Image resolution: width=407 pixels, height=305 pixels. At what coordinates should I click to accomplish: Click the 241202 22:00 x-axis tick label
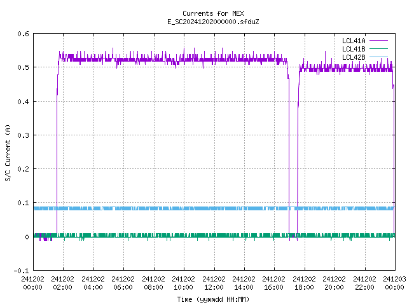364,283
